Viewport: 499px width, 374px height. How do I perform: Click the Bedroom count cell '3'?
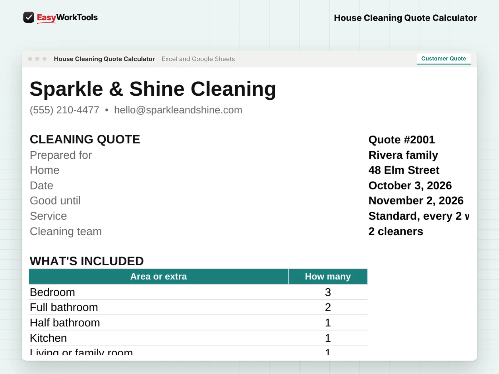[328, 292]
